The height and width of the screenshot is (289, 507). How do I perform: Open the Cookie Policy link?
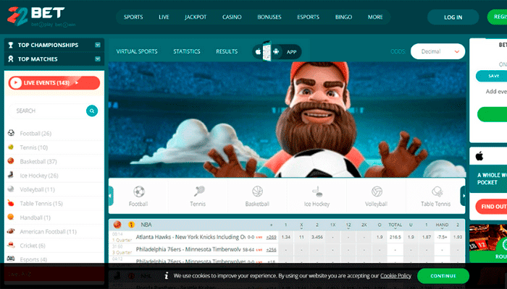[x=395, y=276]
